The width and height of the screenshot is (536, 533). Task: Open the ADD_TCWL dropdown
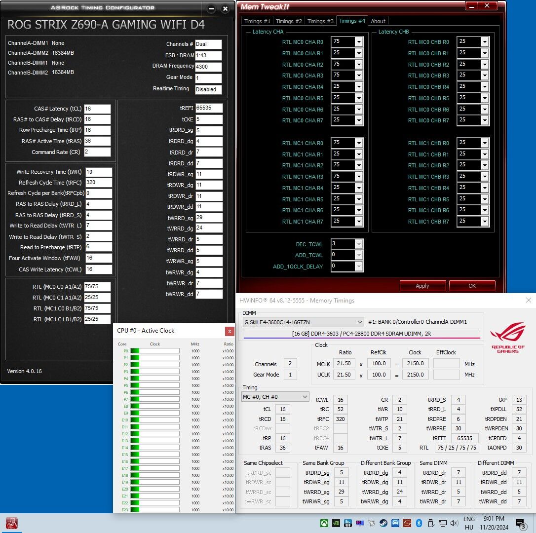point(359,255)
